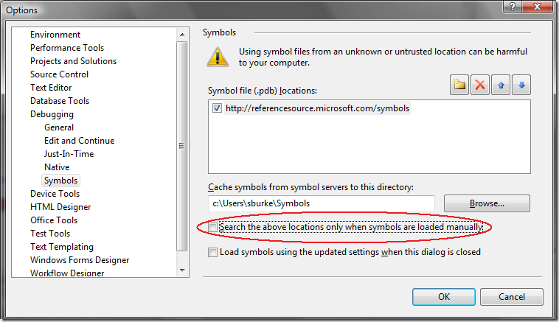The width and height of the screenshot is (559, 322).
Task: Select Just-In-Time debugging page
Action: point(69,154)
